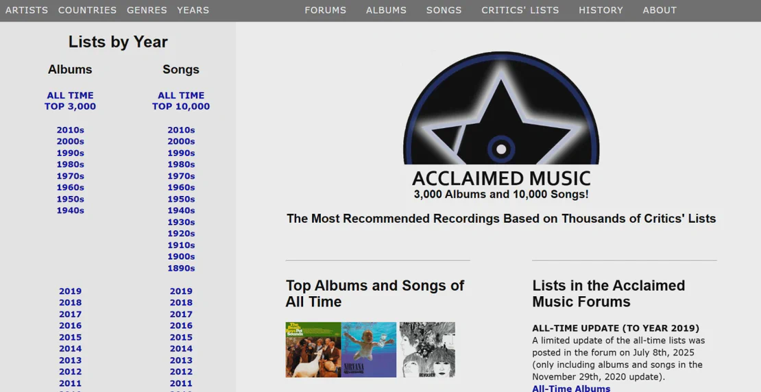Open the 1970s albums list
Image resolution: width=761 pixels, height=392 pixels.
[71, 176]
